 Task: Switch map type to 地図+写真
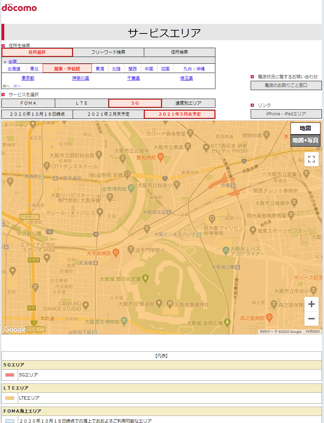point(305,140)
